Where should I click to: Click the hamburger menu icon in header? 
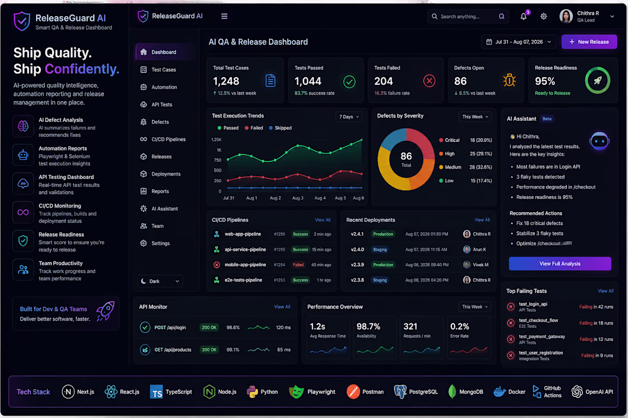(224, 17)
